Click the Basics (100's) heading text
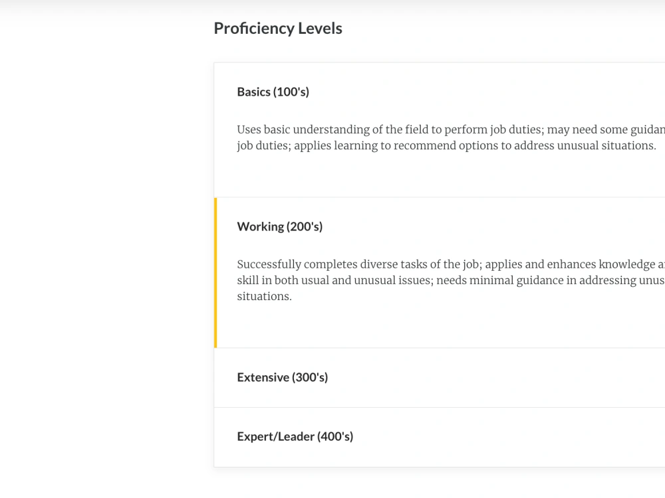Image resolution: width=665 pixels, height=498 pixels. coord(273,92)
